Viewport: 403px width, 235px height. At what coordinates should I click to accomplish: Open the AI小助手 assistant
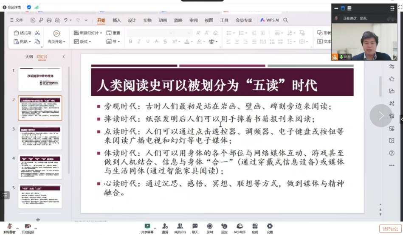[240, 226]
